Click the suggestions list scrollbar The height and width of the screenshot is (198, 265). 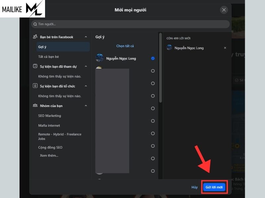160,68
